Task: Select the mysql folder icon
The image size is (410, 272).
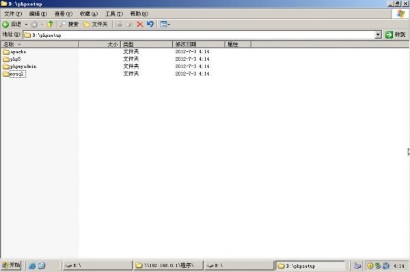Action: click(x=6, y=74)
